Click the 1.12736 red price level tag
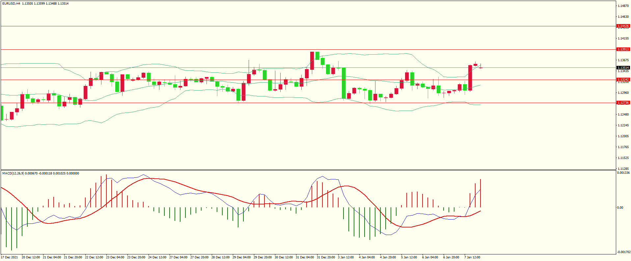The image size is (631, 261). (x=623, y=103)
